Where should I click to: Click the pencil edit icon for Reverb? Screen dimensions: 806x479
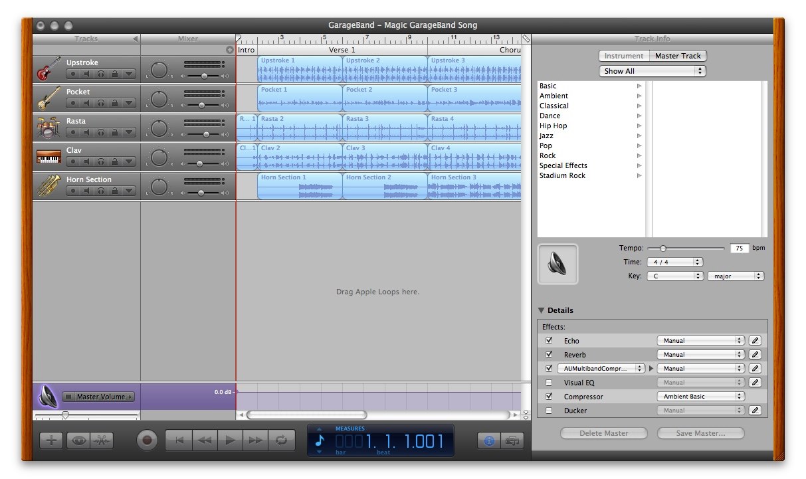[755, 355]
